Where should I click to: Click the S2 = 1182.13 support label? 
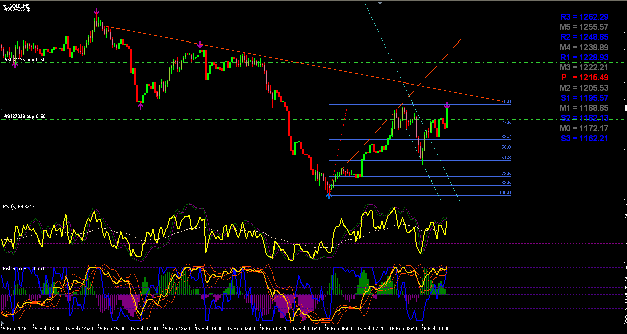(584, 118)
